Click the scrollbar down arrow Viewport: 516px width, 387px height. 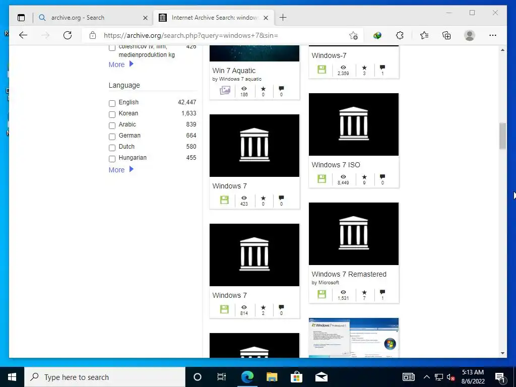pos(502,353)
